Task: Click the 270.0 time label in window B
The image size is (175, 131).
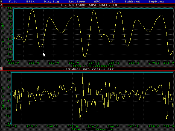Action: point(154,126)
